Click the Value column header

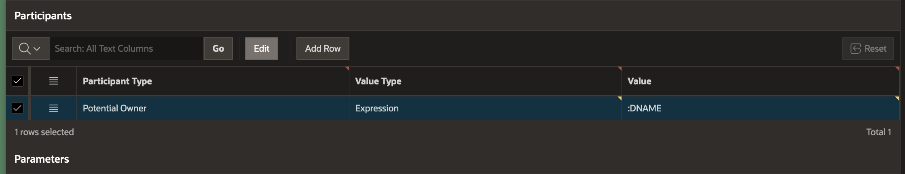click(639, 81)
